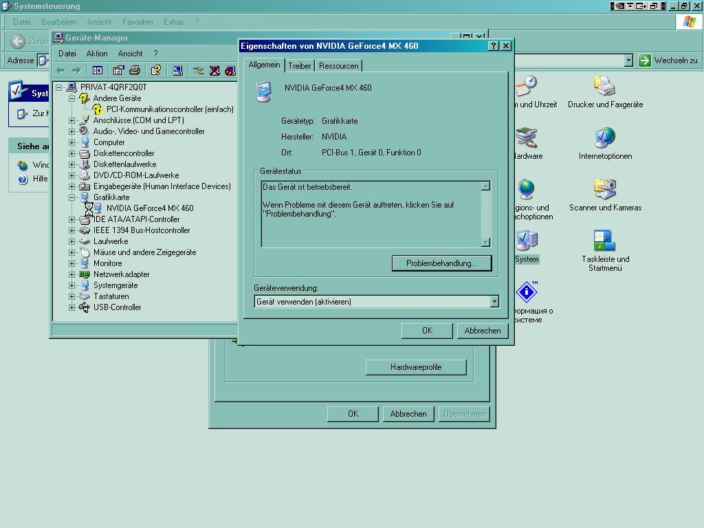Open the Geräteverwendung dropdown
This screenshot has height=528, width=704.
494,302
